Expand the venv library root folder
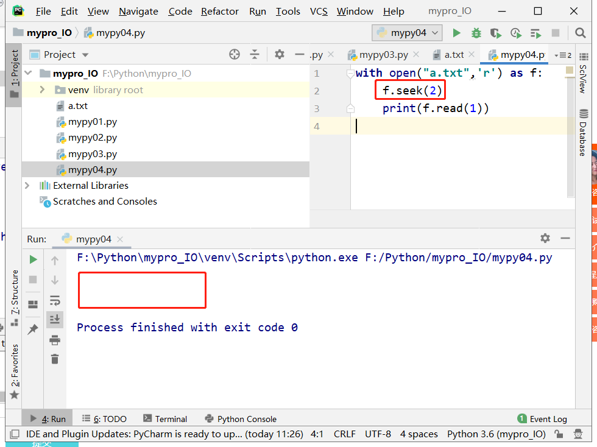The height and width of the screenshot is (447, 597). [42, 90]
